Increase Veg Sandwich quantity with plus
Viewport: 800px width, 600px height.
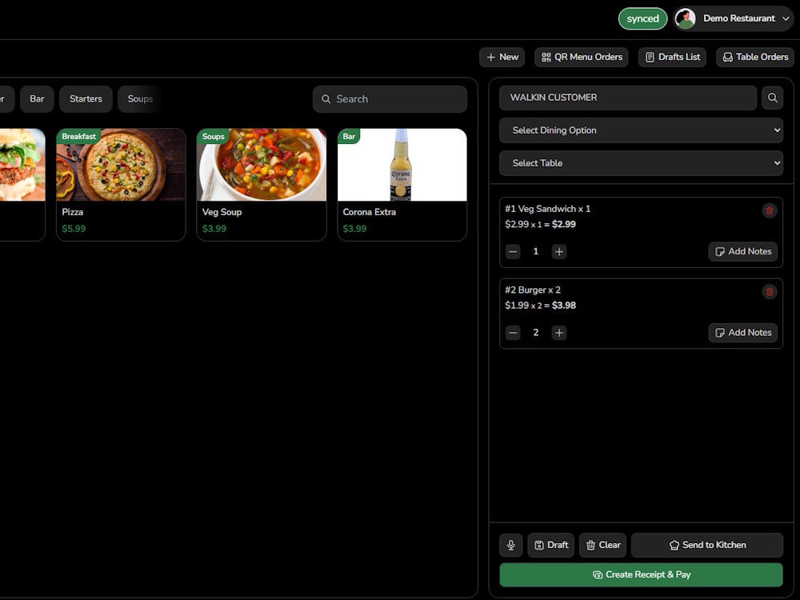pyautogui.click(x=559, y=251)
